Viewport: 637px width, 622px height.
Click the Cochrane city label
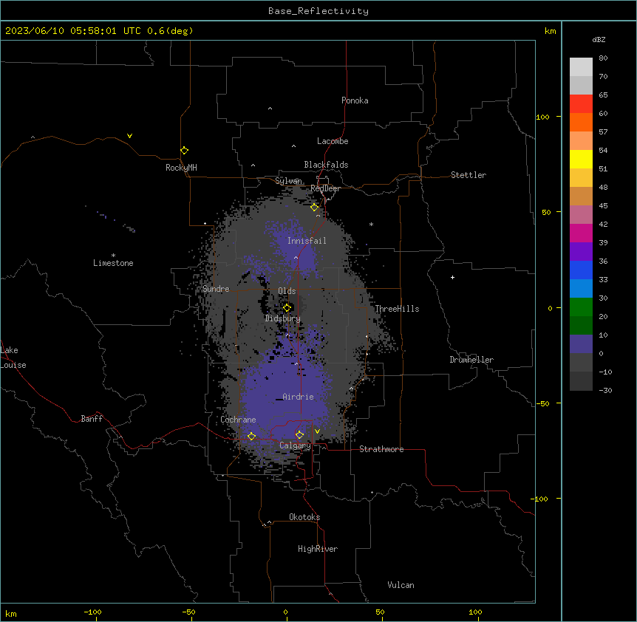point(238,420)
